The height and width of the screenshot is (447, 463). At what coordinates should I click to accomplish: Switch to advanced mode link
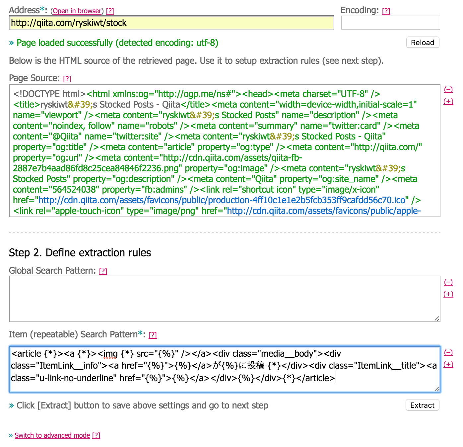(x=52, y=435)
